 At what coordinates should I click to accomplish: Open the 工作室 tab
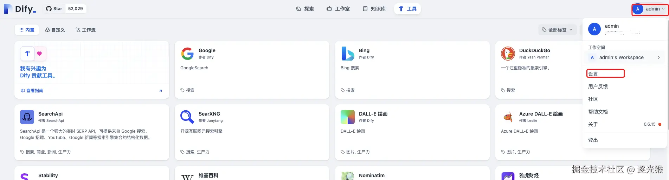point(338,9)
